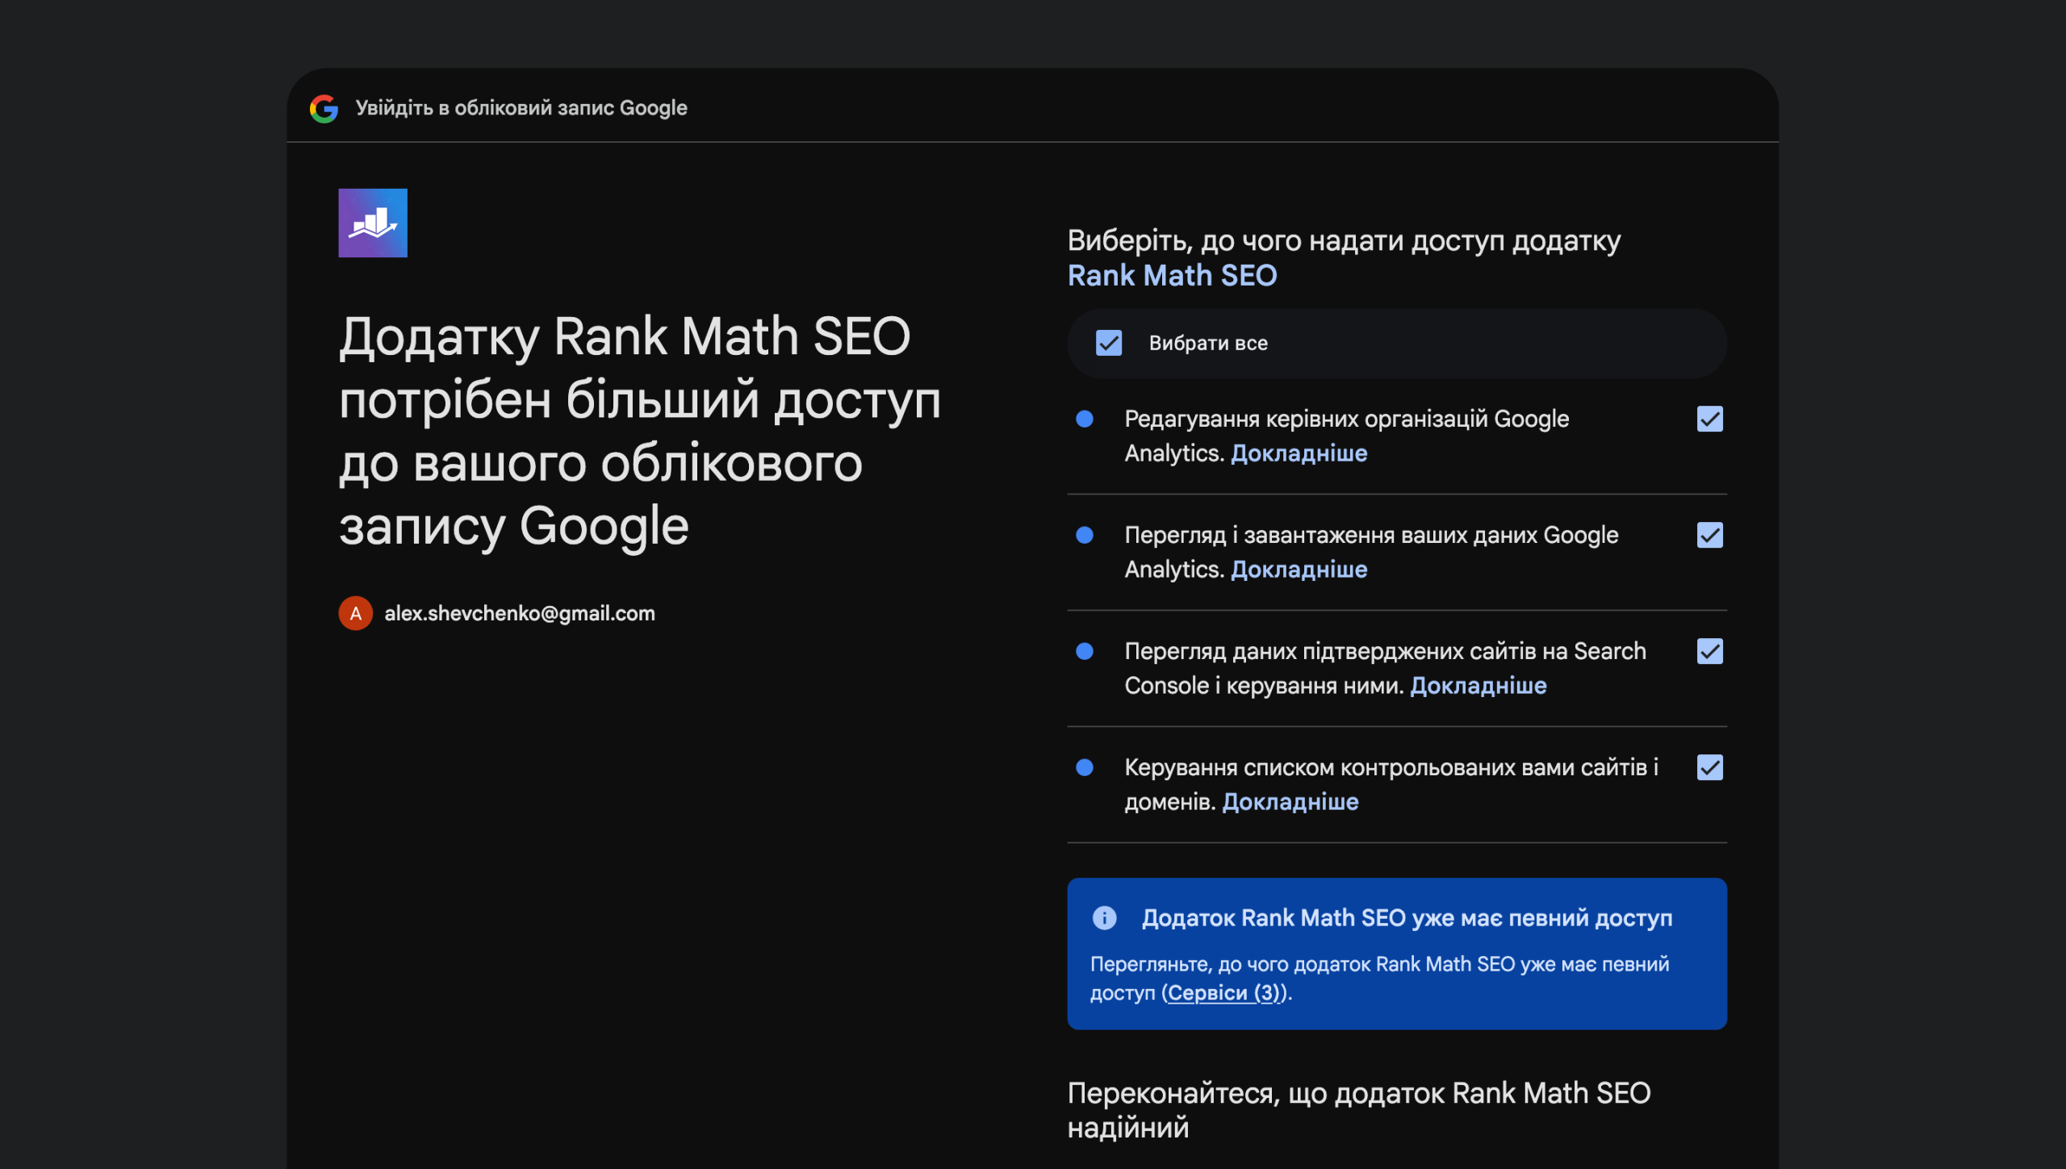This screenshot has width=2066, height=1169.
Task: Uncheck 'Редагування керівних організацій Google Analytics' checkbox
Action: 1710,419
